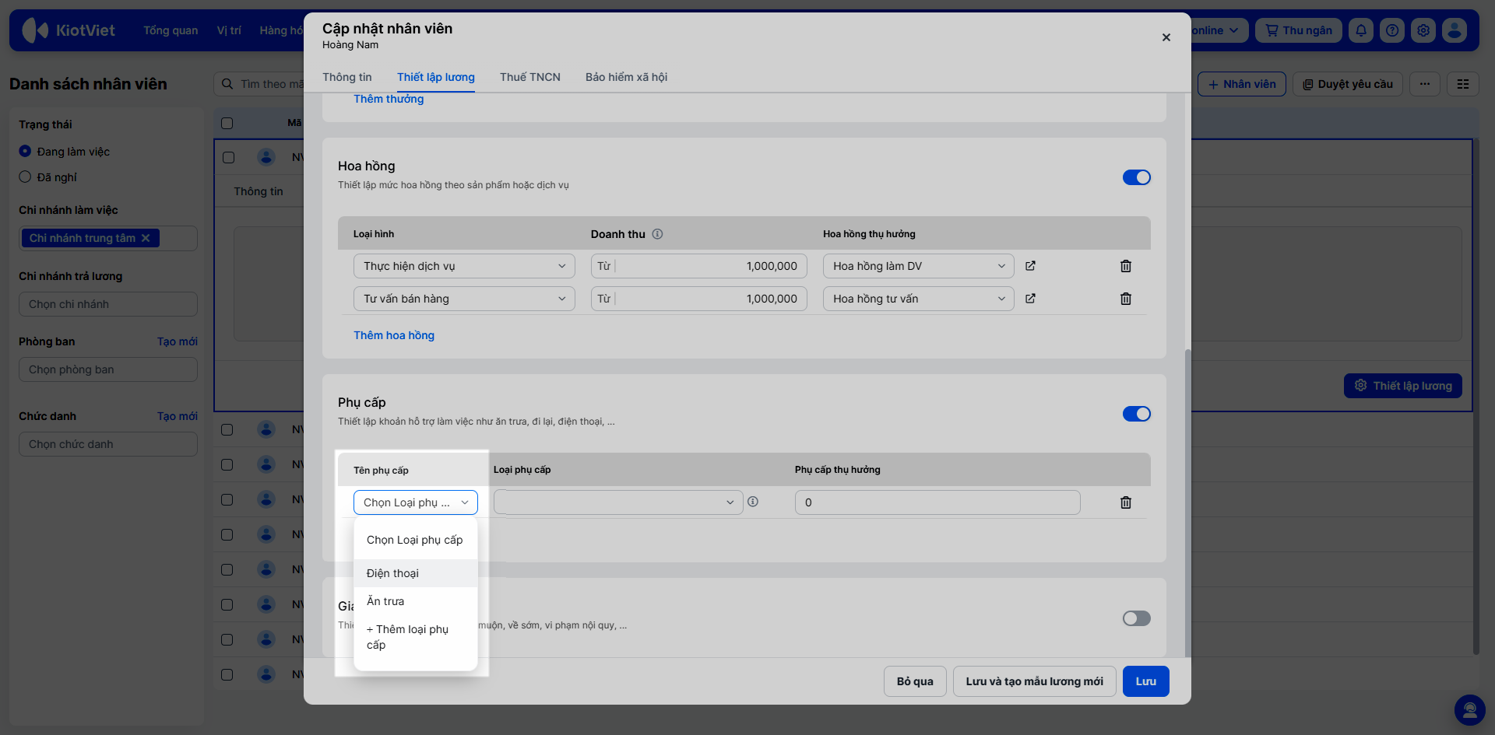1495x735 pixels.
Task: Switch to the Thông tin tab
Action: [347, 77]
